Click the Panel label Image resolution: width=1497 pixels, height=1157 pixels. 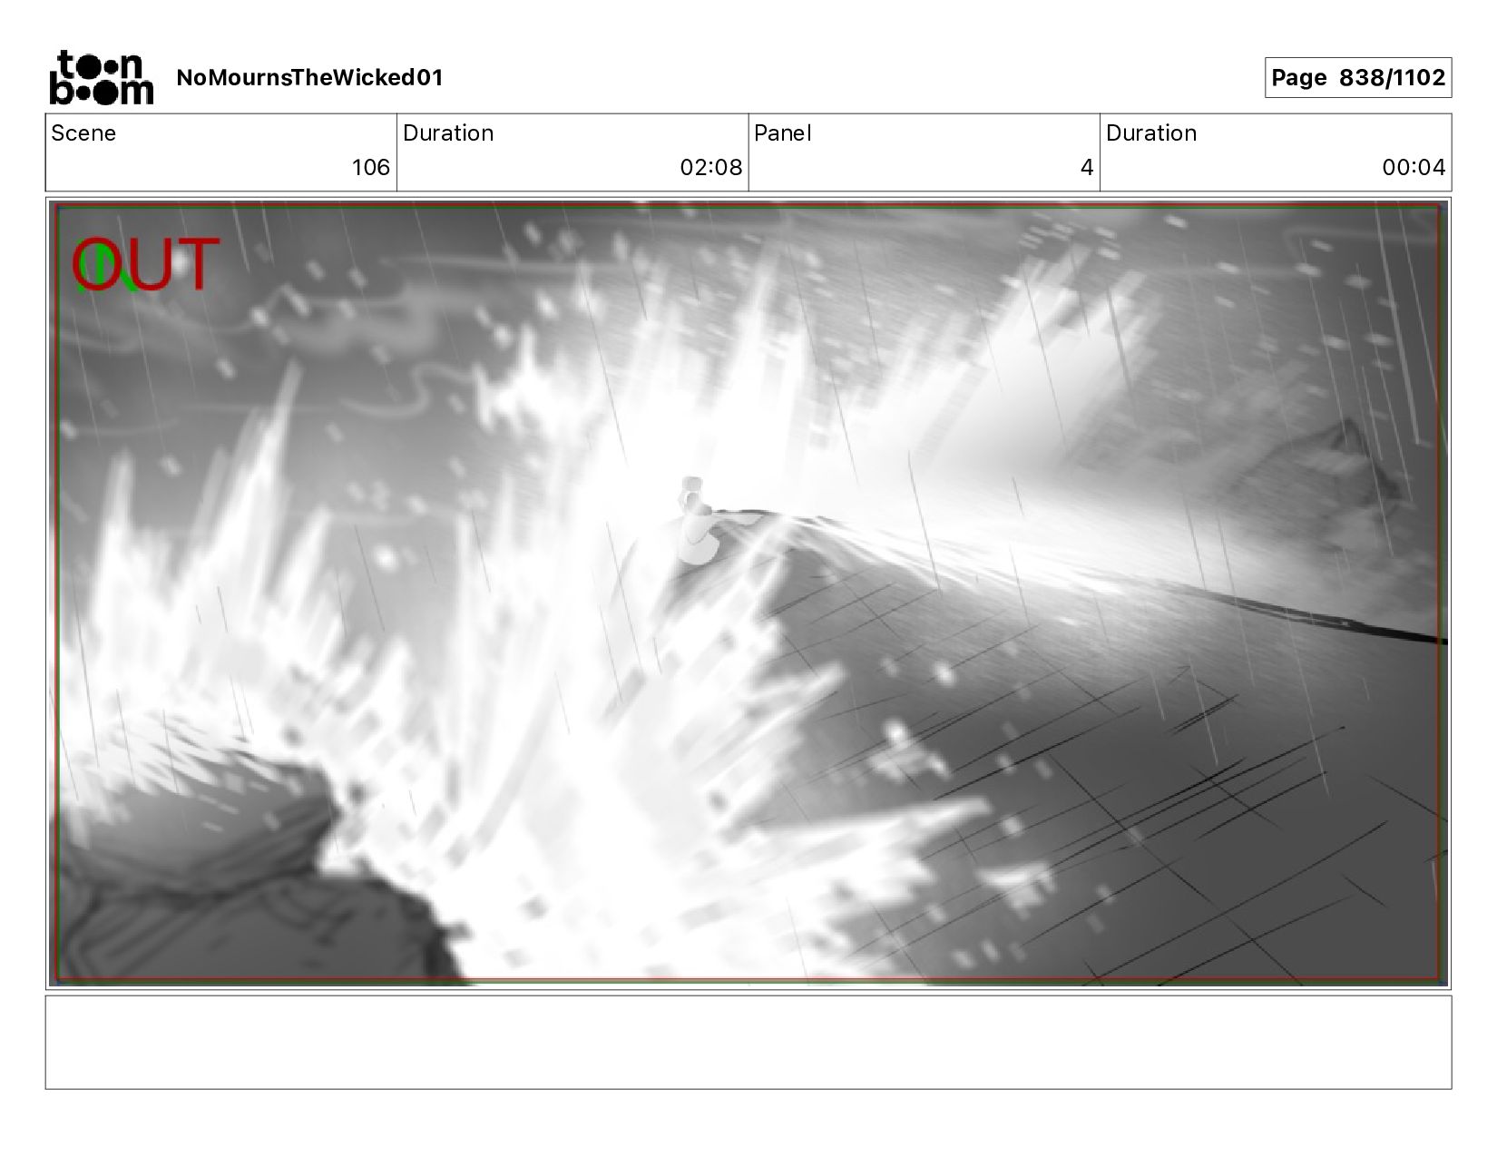click(782, 133)
